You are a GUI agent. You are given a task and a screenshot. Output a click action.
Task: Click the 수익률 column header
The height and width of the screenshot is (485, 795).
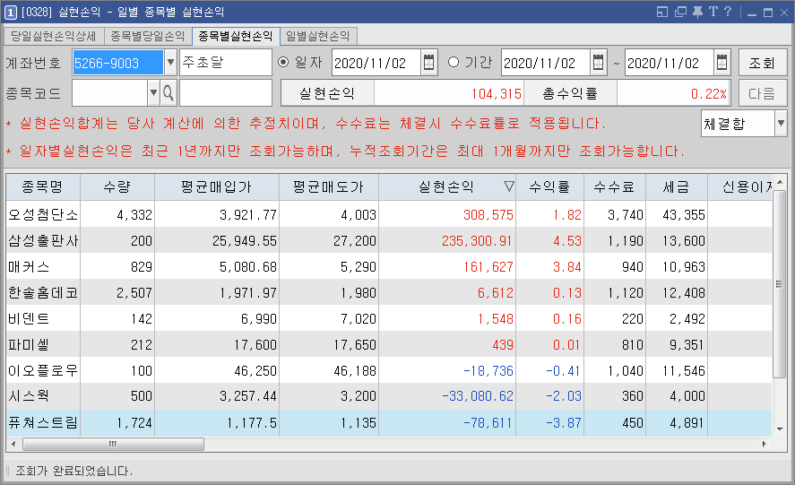[549, 187]
